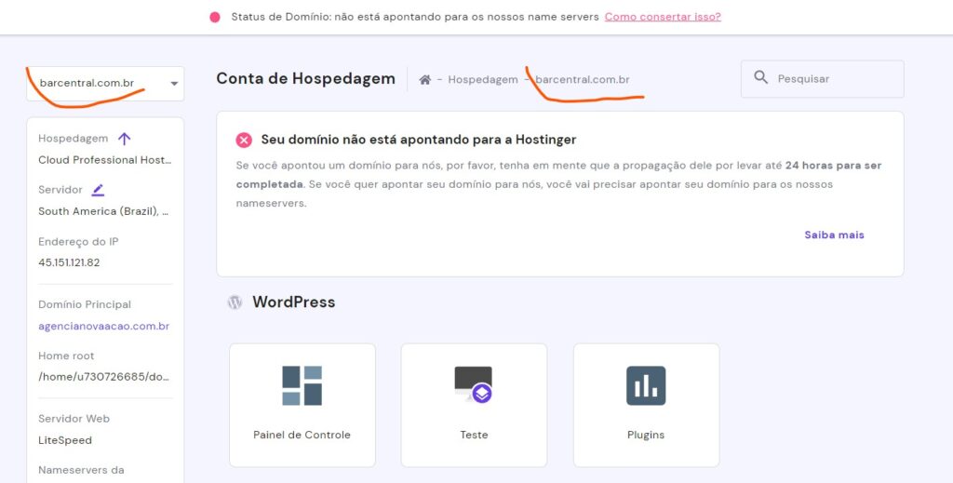Screen dimensions: 953x483
Task: Select the IP address 45.151.121.82
Action: point(69,262)
